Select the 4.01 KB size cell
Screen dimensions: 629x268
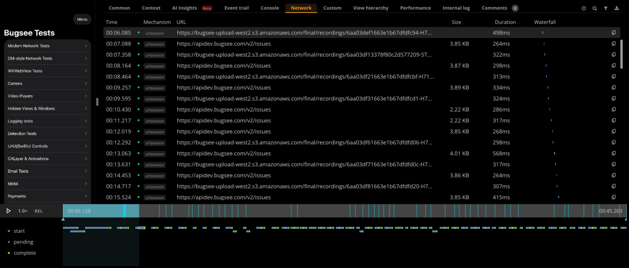point(459,153)
